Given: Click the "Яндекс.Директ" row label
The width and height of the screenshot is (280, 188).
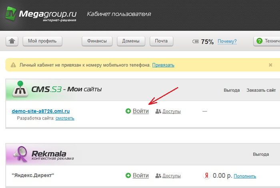Looking at the screenshot, I should [x=33, y=175].
